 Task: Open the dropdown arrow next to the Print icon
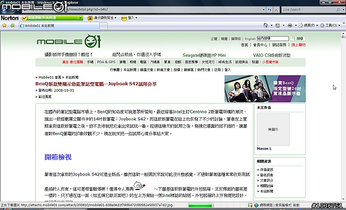(296, 25)
